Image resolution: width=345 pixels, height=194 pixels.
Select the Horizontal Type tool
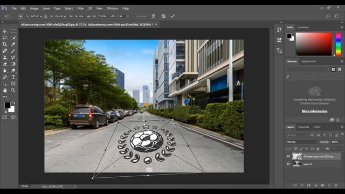[x=13, y=77]
